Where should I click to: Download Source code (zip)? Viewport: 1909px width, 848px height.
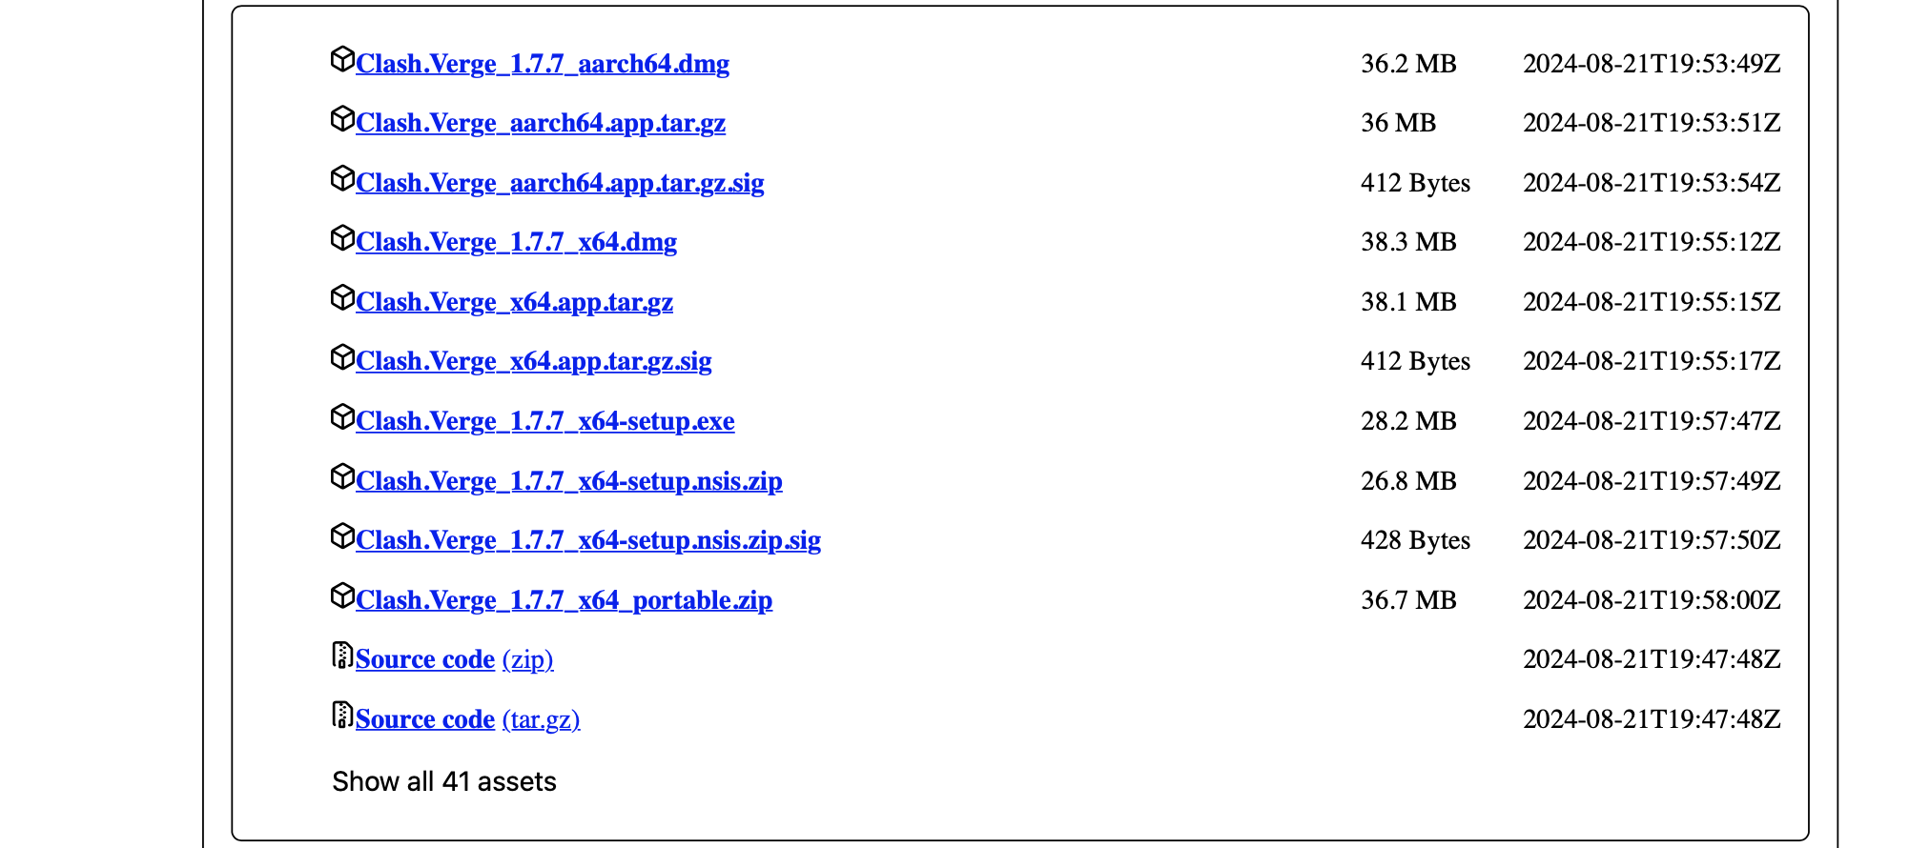[x=455, y=659]
